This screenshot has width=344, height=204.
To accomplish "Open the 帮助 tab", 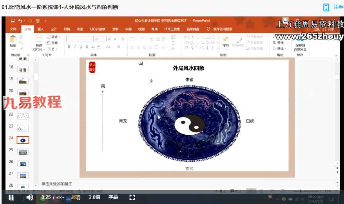I will 154,29.
